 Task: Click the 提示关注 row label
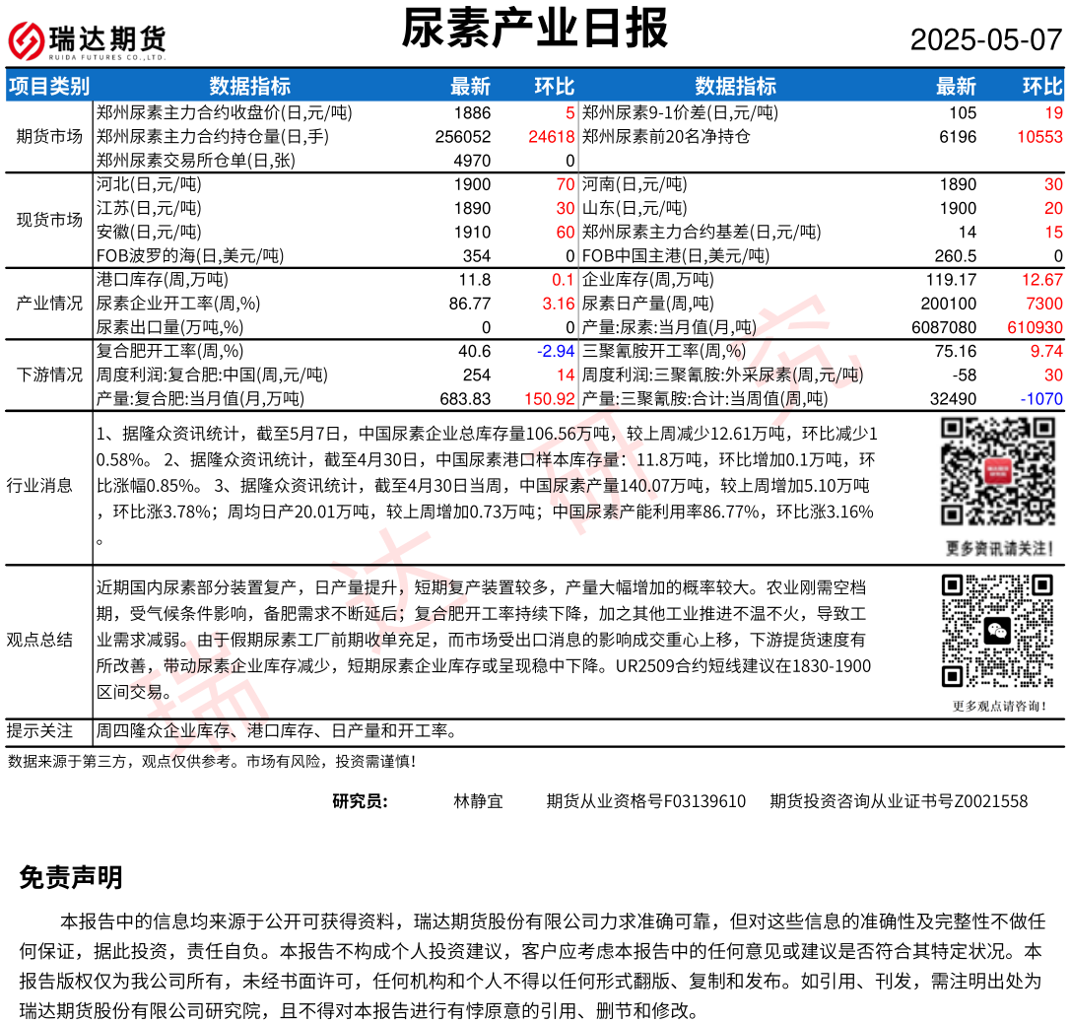click(x=39, y=730)
